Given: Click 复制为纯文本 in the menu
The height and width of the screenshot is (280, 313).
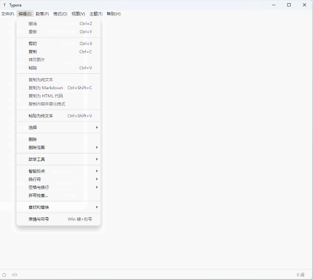Looking at the screenshot, I should (58, 80).
